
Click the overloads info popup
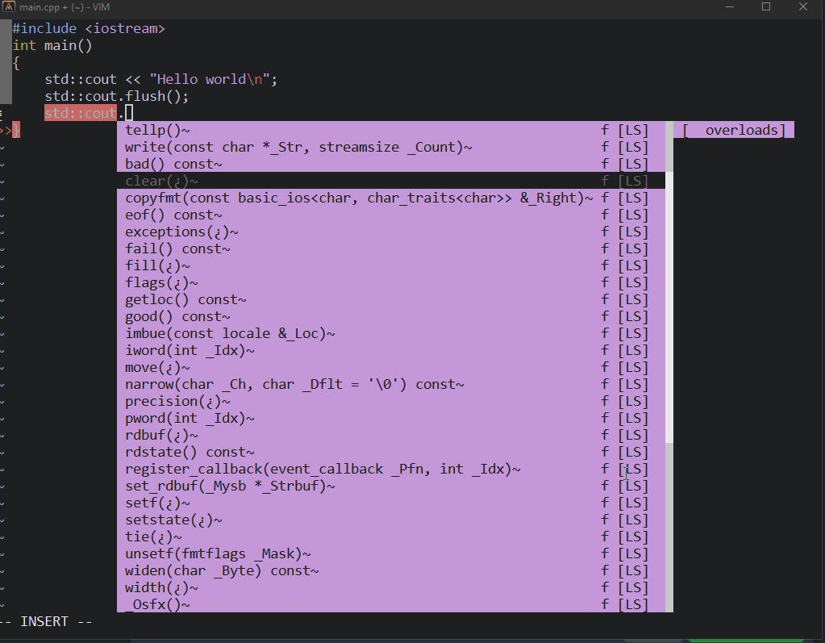[x=734, y=130]
